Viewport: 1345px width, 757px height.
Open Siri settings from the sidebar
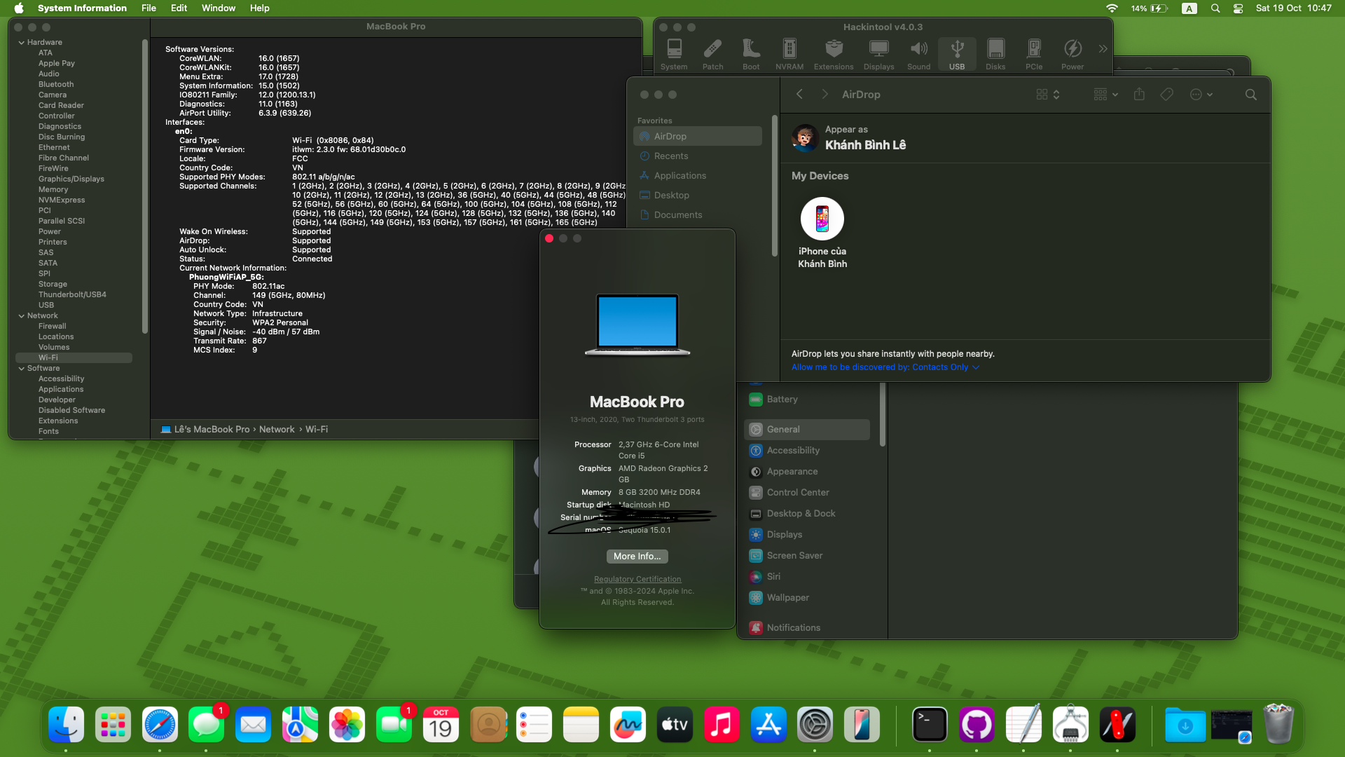773,576
